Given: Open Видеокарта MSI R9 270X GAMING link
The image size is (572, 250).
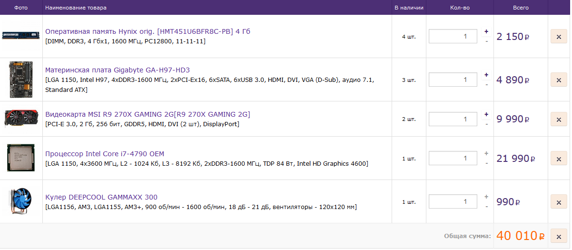Looking at the screenshot, I should [148, 114].
